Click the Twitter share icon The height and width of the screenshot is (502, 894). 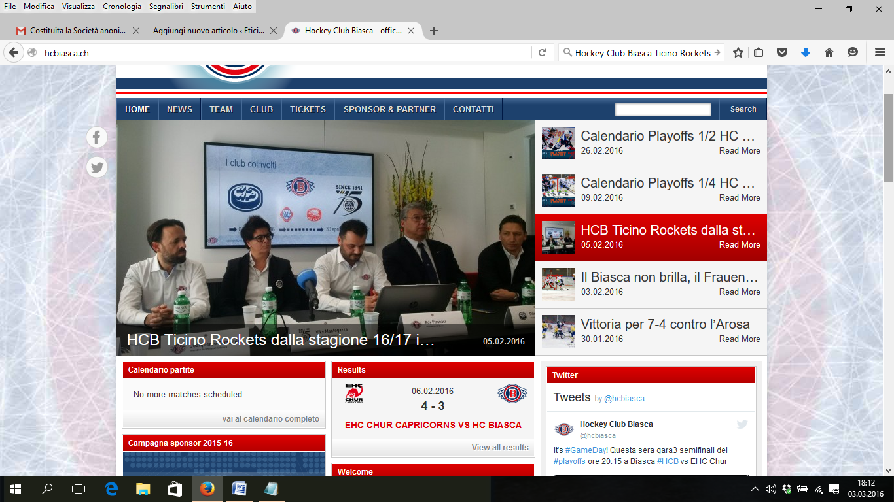pyautogui.click(x=97, y=167)
